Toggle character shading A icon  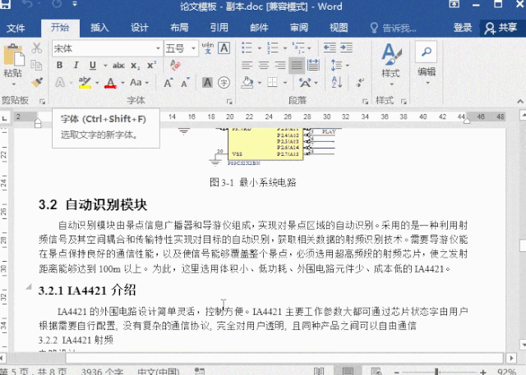pyautogui.click(x=207, y=82)
